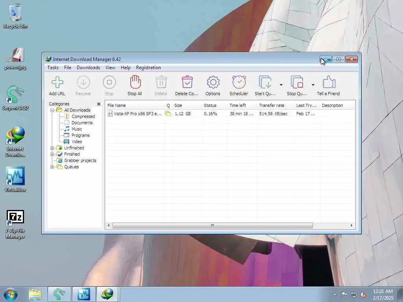The width and height of the screenshot is (403, 302).
Task: Collapse the All Downloads tree node
Action: 52,110
